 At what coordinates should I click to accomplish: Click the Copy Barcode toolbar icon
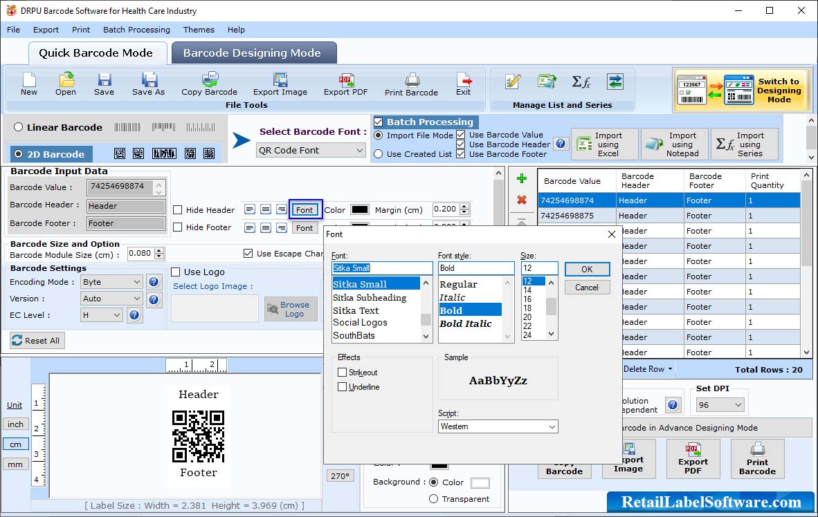click(x=209, y=83)
